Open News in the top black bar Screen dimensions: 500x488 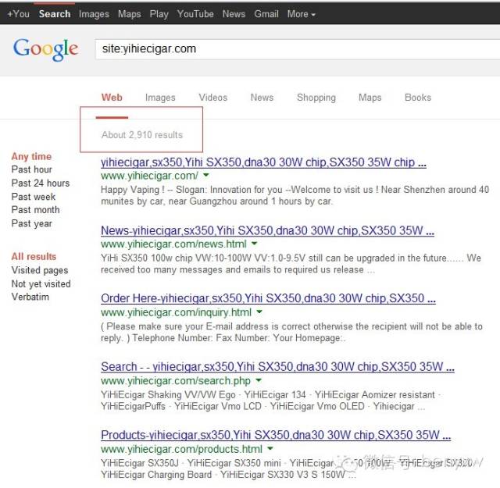[x=234, y=14]
